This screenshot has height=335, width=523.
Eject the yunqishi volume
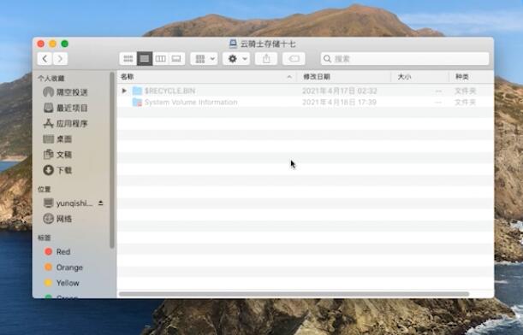101,203
